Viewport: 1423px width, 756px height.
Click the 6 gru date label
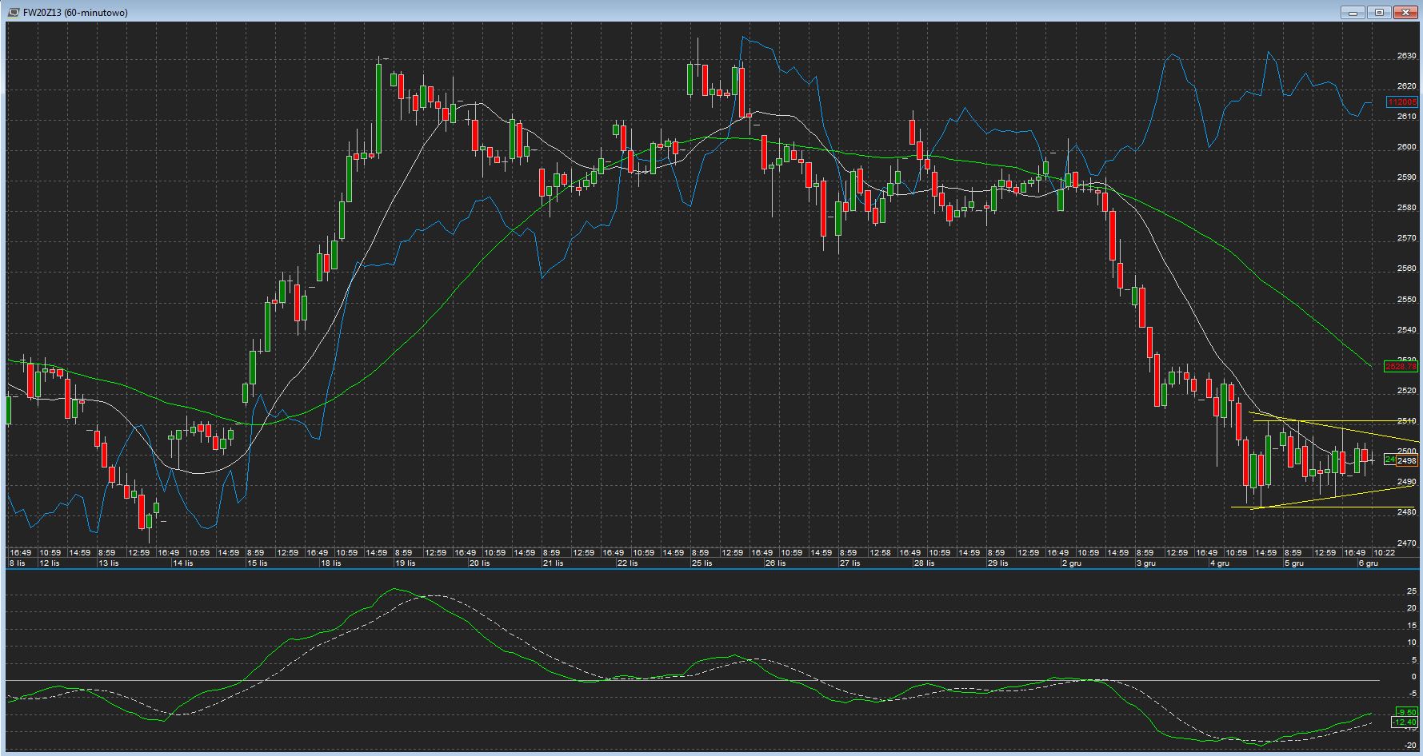[x=1368, y=563]
